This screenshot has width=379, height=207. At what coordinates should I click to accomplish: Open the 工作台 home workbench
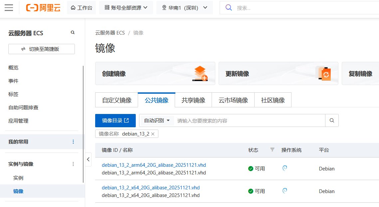[82, 8]
